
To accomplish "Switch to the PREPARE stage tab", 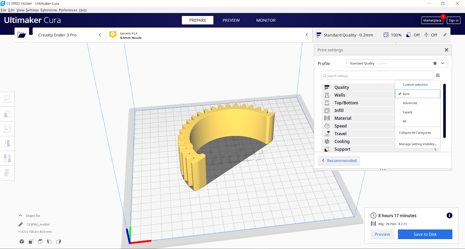I will [x=198, y=20].
